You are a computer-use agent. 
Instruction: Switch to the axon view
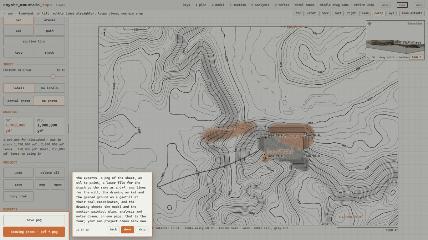[365, 13]
